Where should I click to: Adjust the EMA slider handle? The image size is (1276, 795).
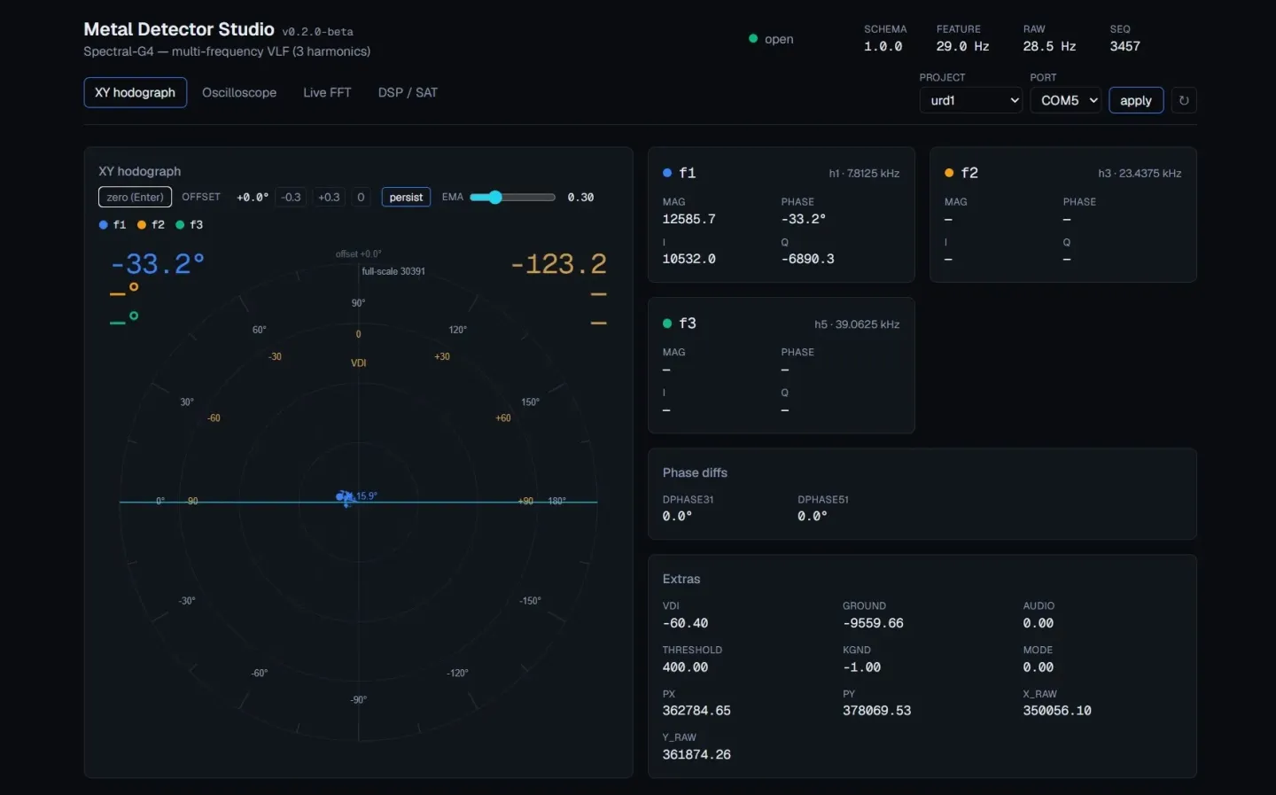(x=495, y=197)
